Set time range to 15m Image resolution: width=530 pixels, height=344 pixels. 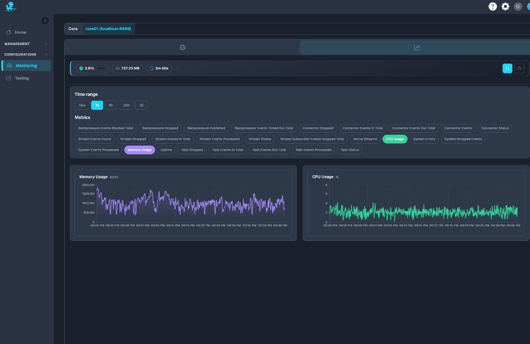(82, 105)
